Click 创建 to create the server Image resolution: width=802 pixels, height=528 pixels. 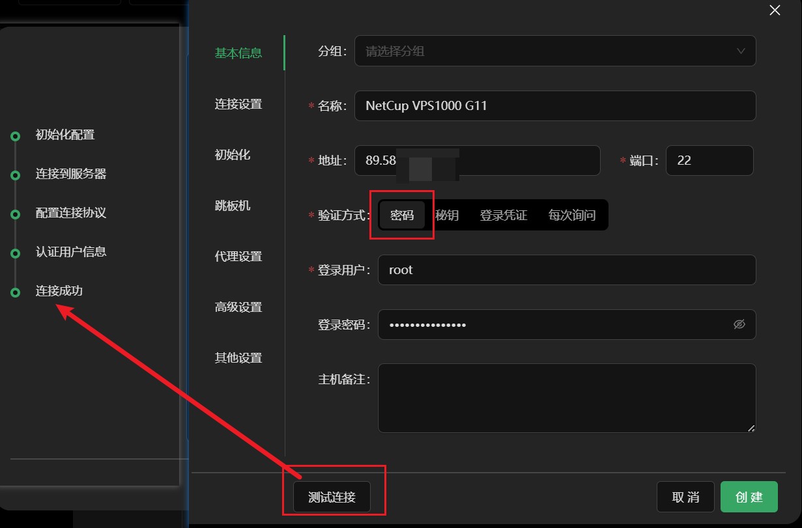click(x=749, y=497)
